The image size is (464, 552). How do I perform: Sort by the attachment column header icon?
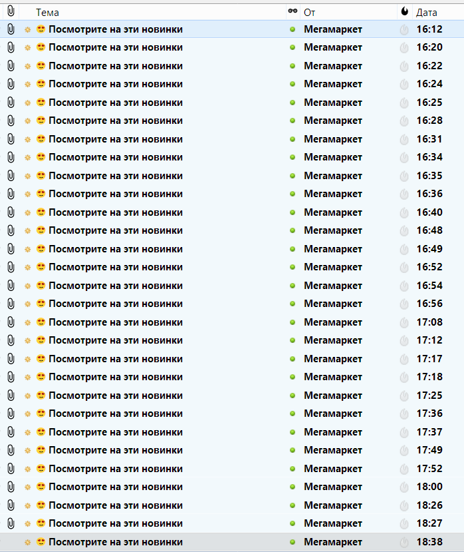[11, 11]
